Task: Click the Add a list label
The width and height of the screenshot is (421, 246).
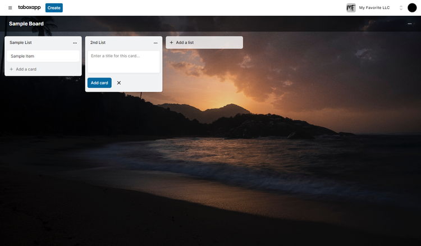Action: point(185,43)
